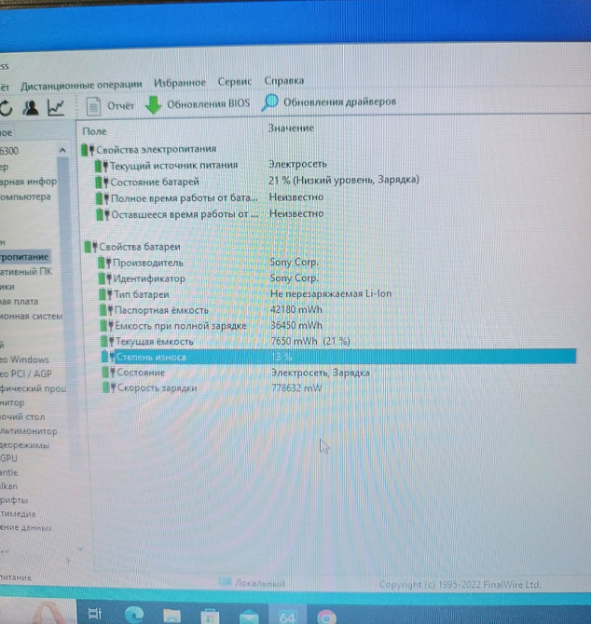Select Паспортная ёмкость row
591x624 pixels.
tap(161, 310)
